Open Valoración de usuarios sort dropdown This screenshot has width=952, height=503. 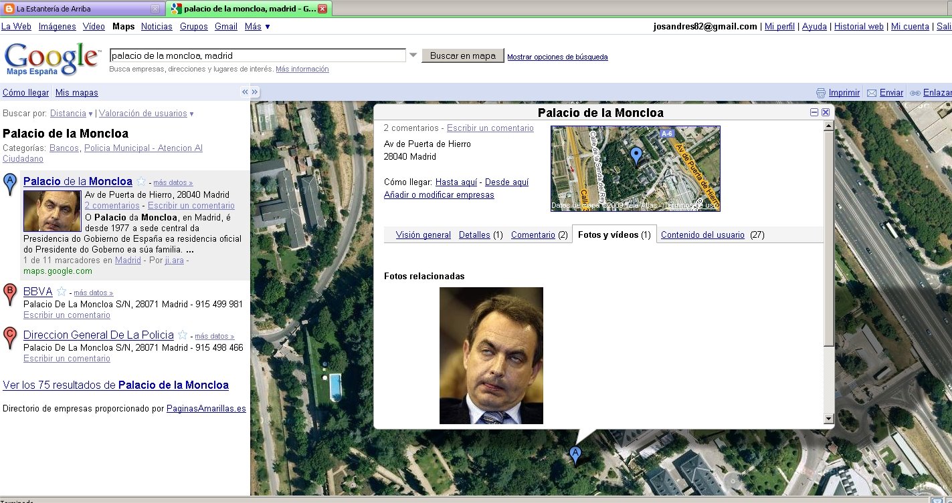pyautogui.click(x=146, y=114)
